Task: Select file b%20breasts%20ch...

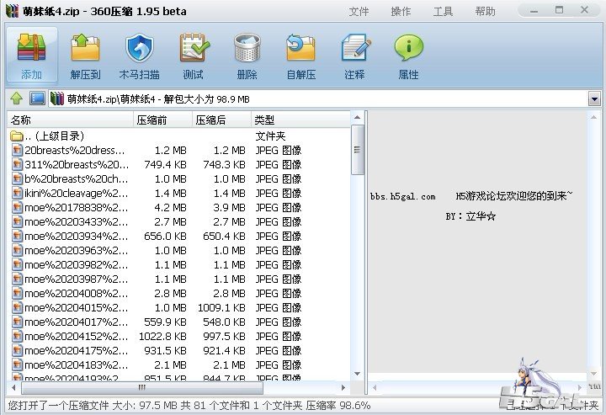Action: [x=76, y=178]
